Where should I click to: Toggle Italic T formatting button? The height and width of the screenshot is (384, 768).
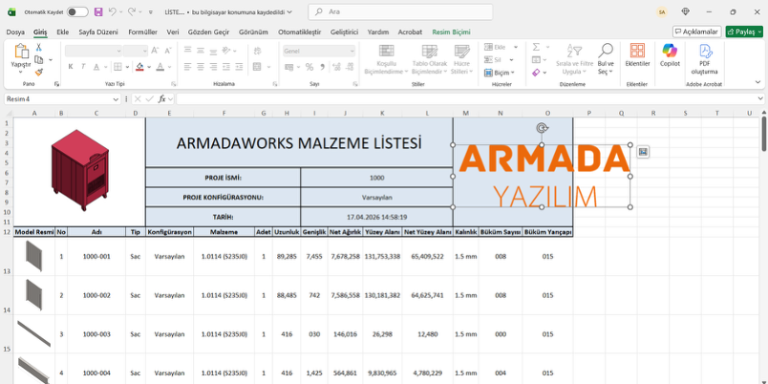tap(83, 67)
